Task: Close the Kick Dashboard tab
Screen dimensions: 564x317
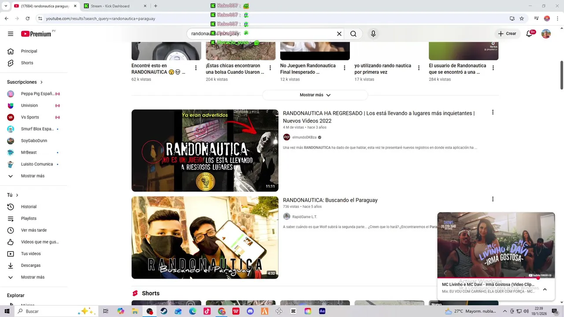Action: (x=144, y=6)
